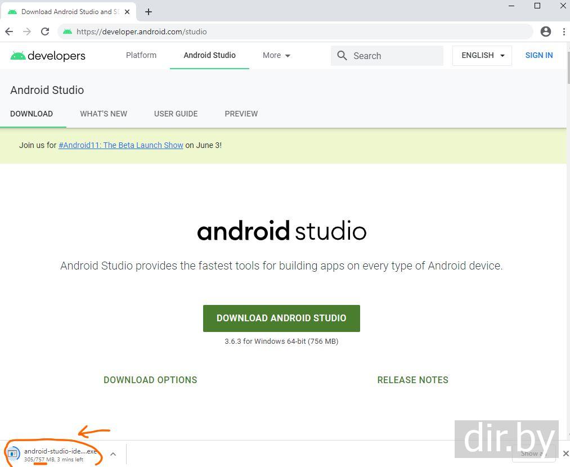Open the USER GUIDE tab
The width and height of the screenshot is (570, 467).
point(176,114)
